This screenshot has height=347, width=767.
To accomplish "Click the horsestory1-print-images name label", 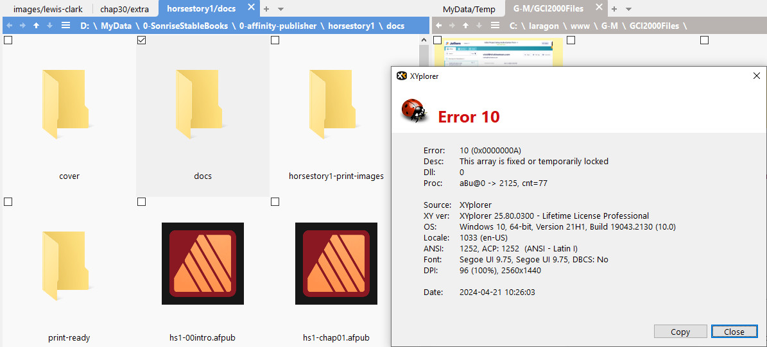I will pyautogui.click(x=336, y=176).
